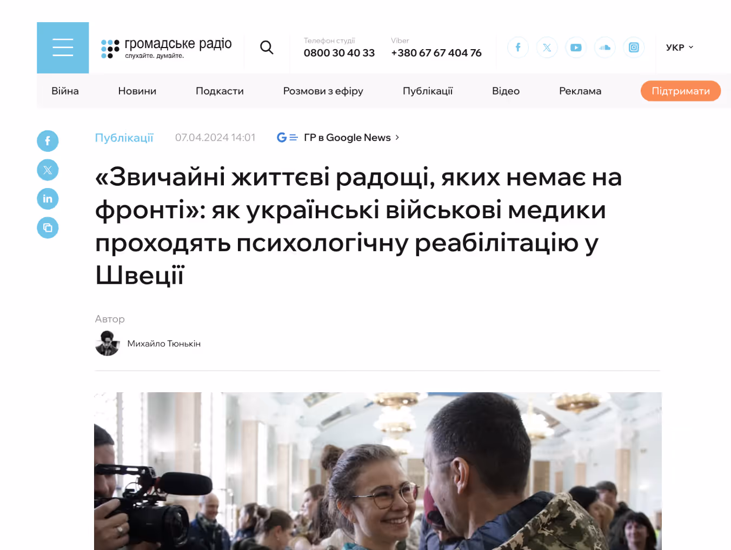Expand the УКР language dropdown
731x550 pixels.
pos(680,48)
